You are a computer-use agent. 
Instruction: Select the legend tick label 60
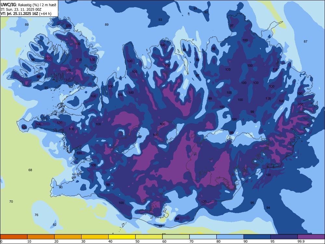164,241
